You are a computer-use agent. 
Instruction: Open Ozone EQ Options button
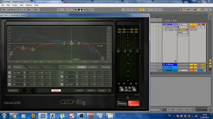pyautogui.click(x=80, y=91)
